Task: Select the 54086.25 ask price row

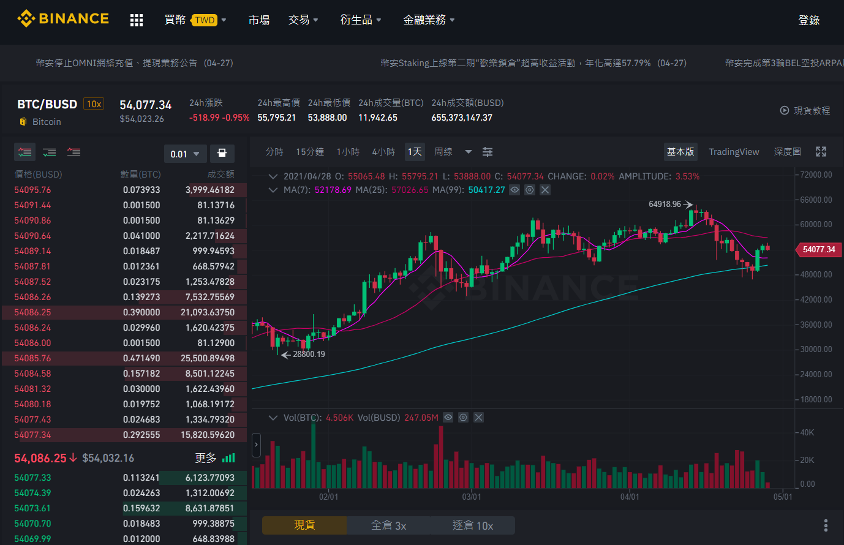Action: click(124, 312)
